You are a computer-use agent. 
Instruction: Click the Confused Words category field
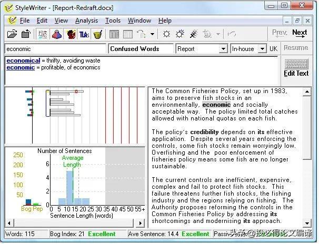point(141,49)
